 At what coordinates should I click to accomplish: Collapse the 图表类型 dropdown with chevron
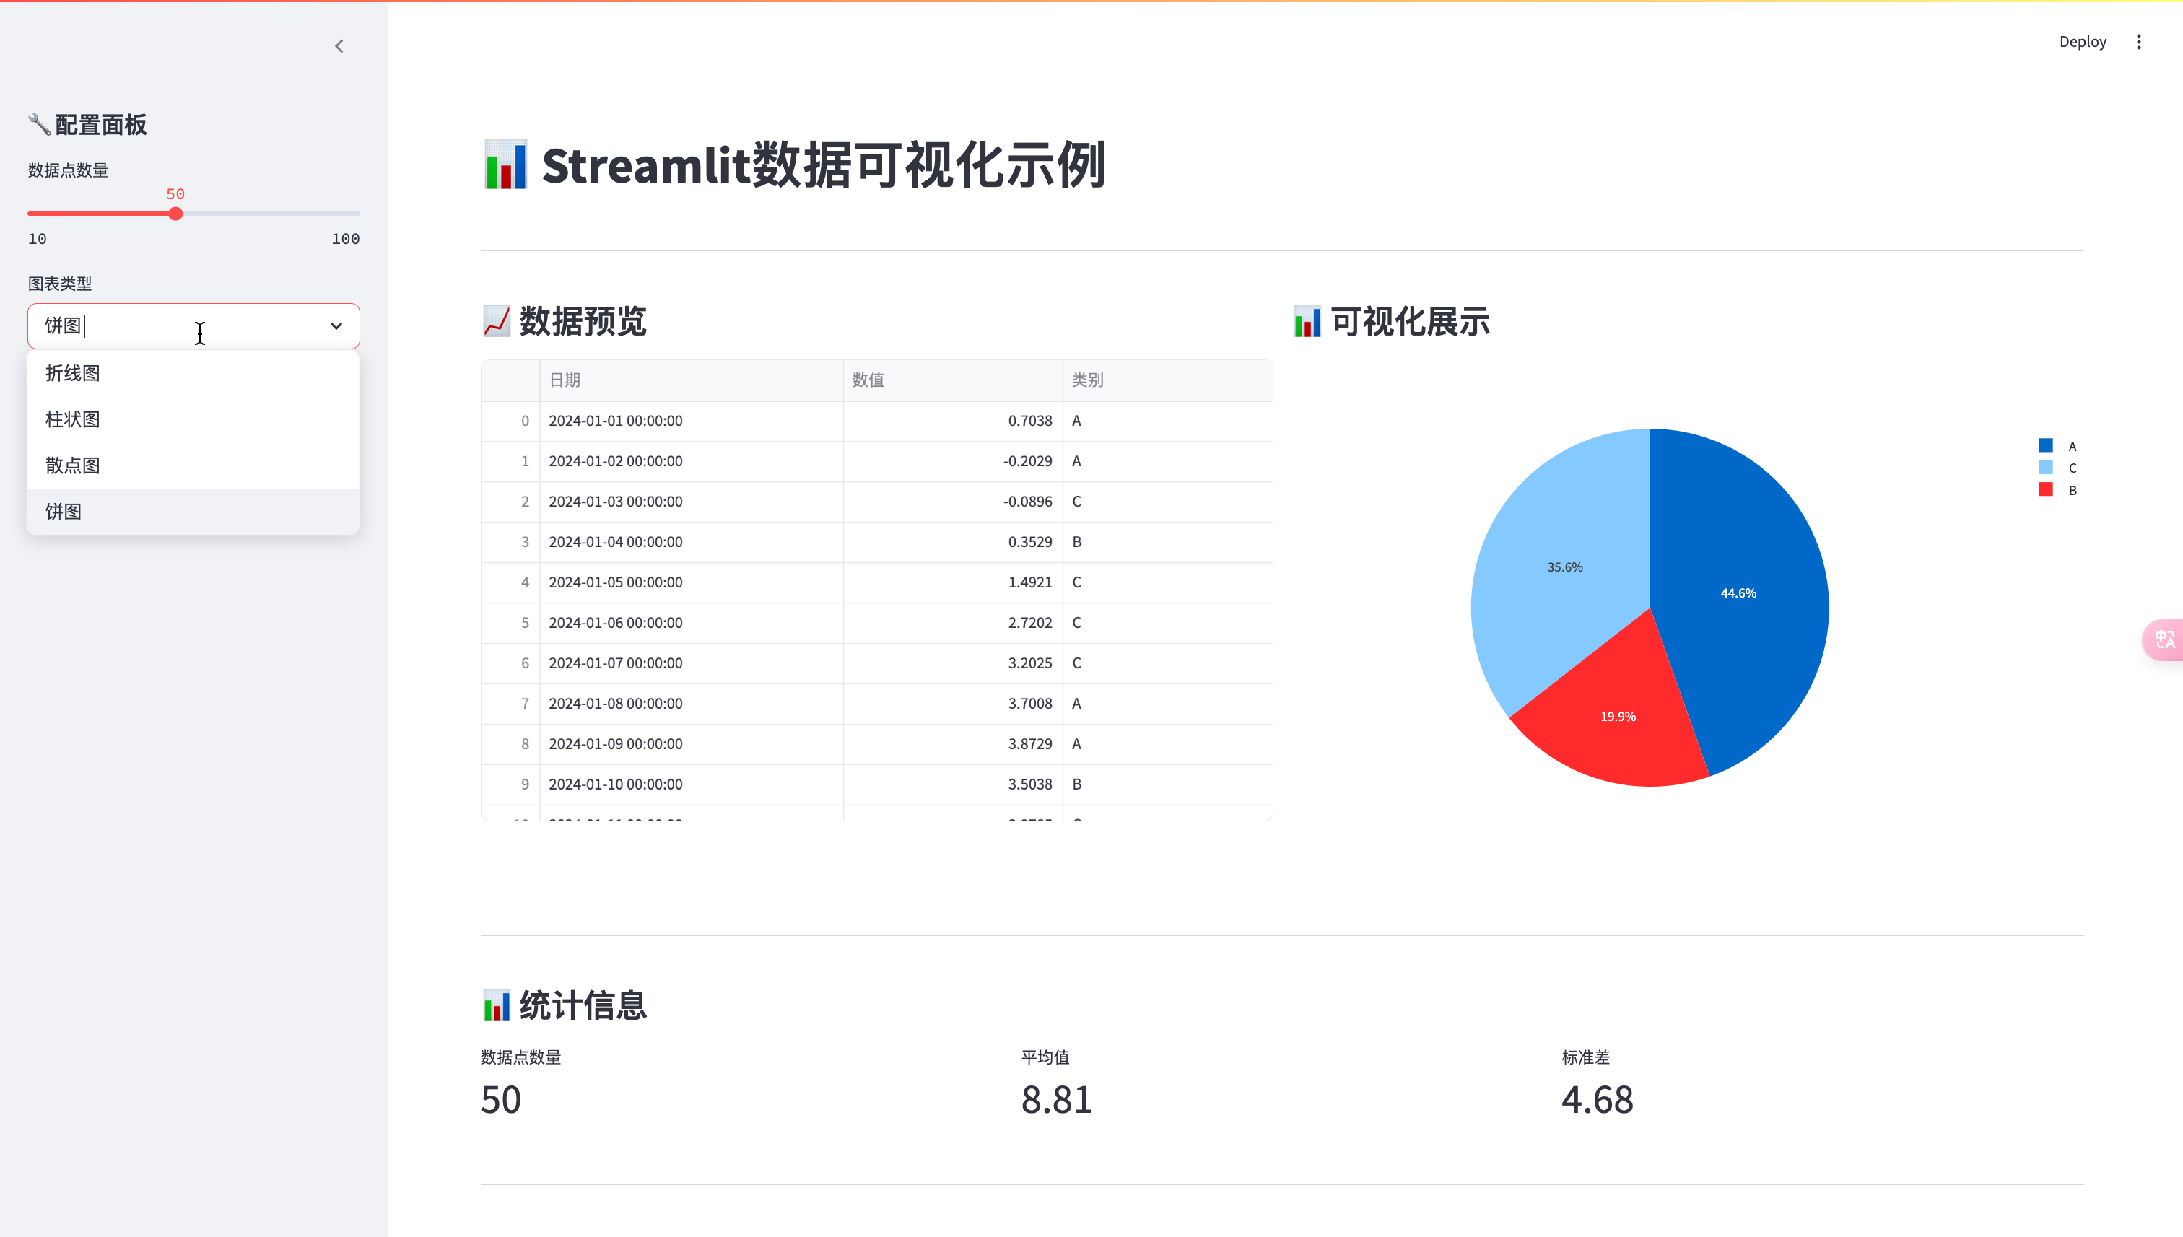click(336, 326)
